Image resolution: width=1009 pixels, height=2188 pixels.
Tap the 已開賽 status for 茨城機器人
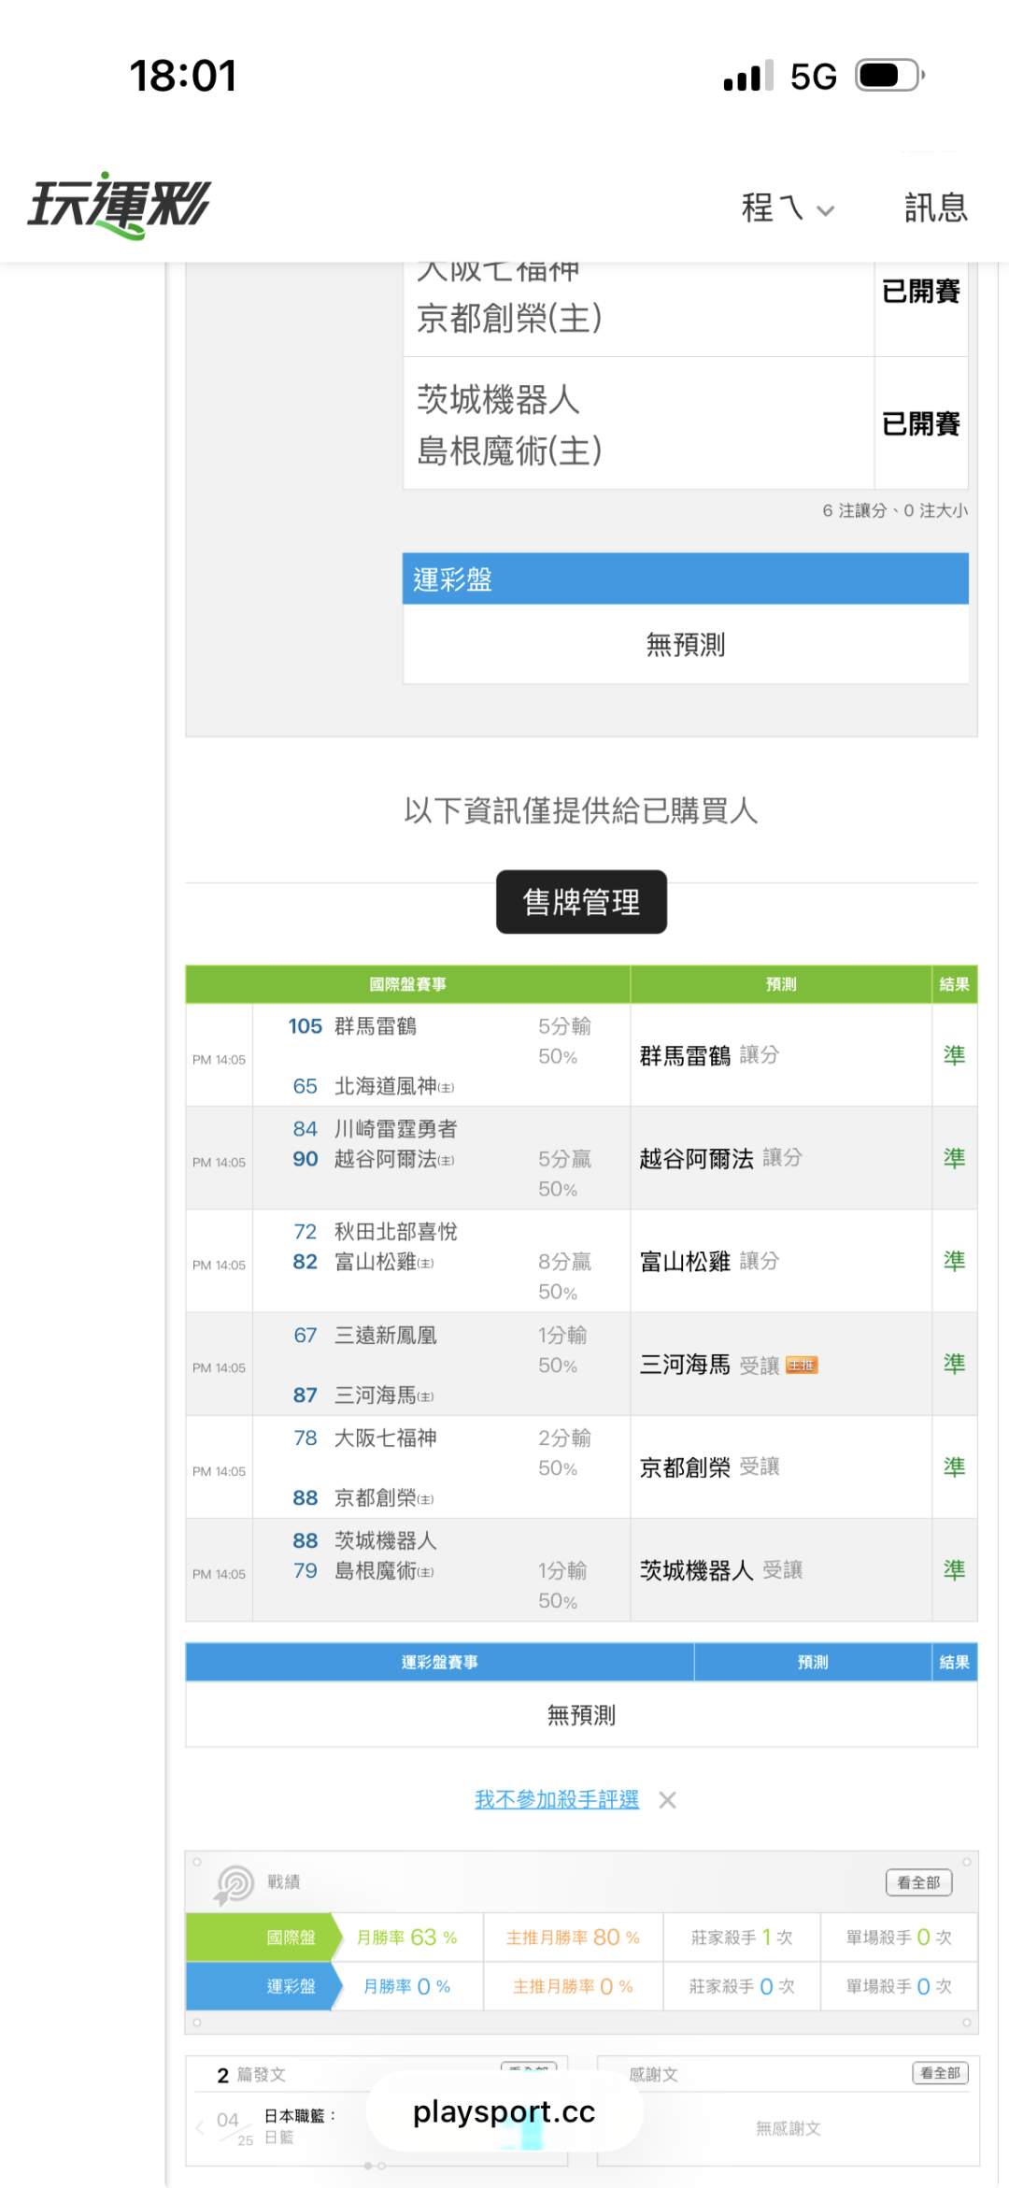click(920, 424)
